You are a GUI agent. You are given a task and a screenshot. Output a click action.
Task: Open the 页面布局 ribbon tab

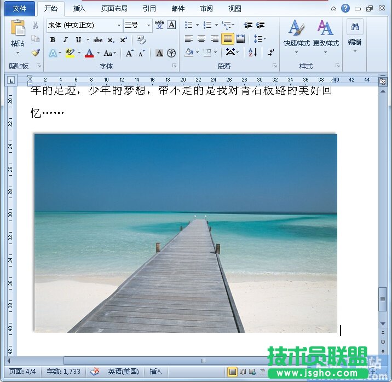tap(114, 9)
